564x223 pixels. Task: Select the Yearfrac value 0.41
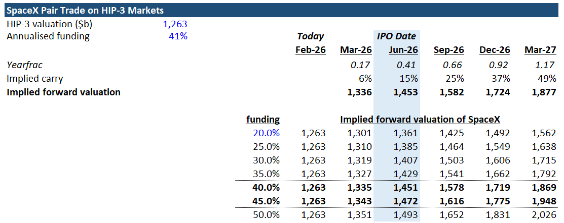click(407, 65)
